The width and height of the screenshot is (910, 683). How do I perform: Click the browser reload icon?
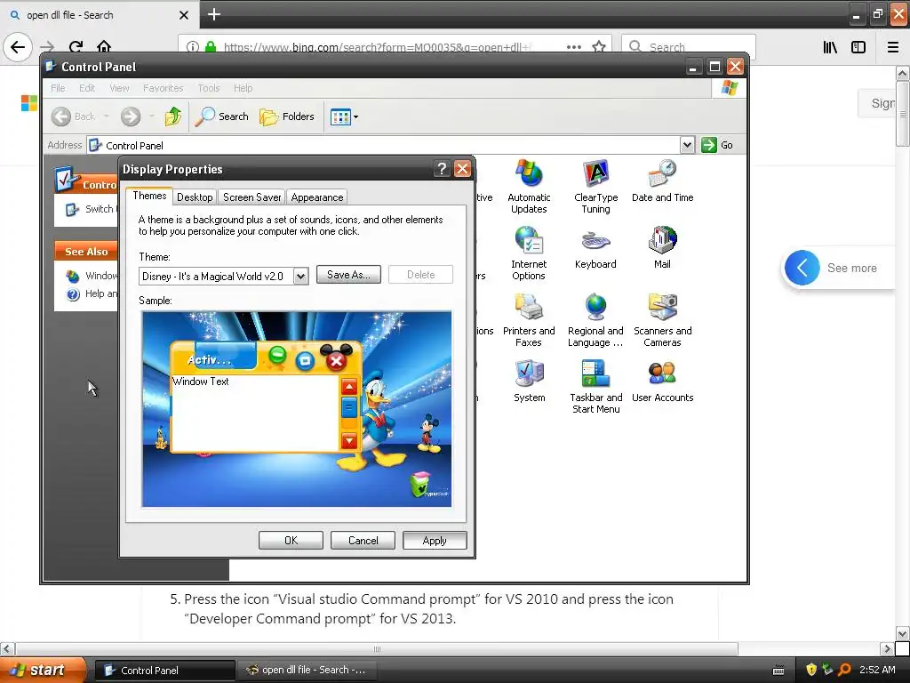(76, 47)
